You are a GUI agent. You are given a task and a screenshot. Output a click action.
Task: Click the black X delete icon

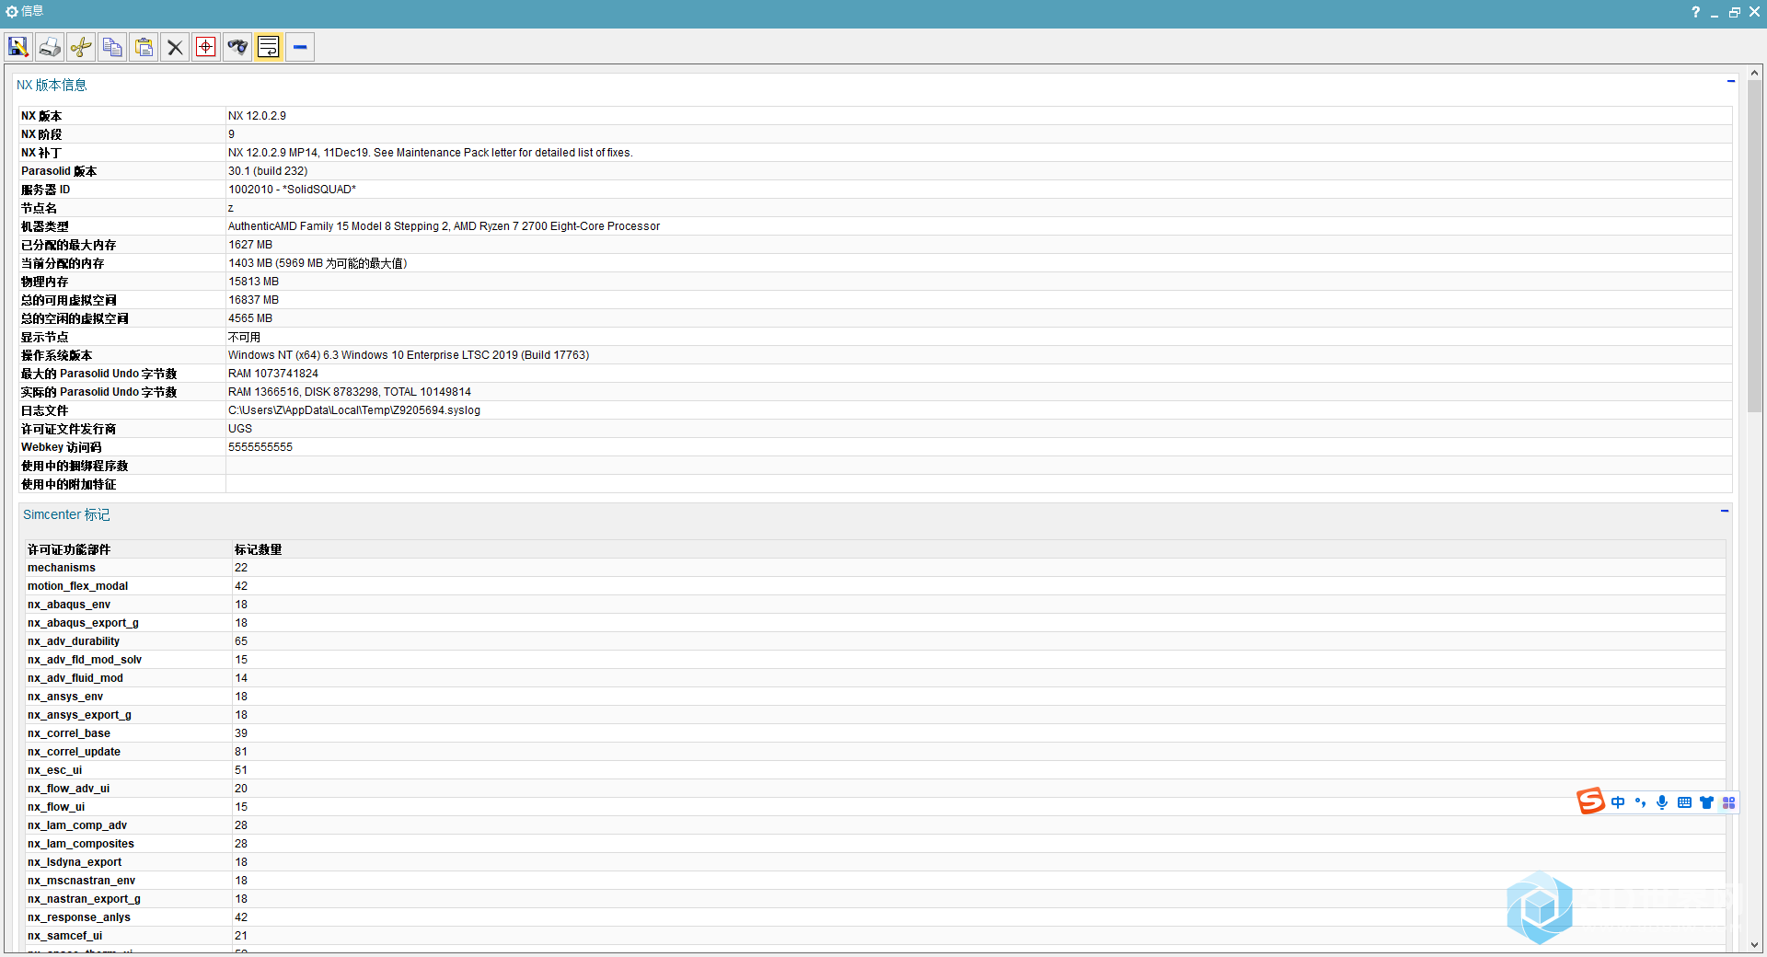pyautogui.click(x=175, y=47)
